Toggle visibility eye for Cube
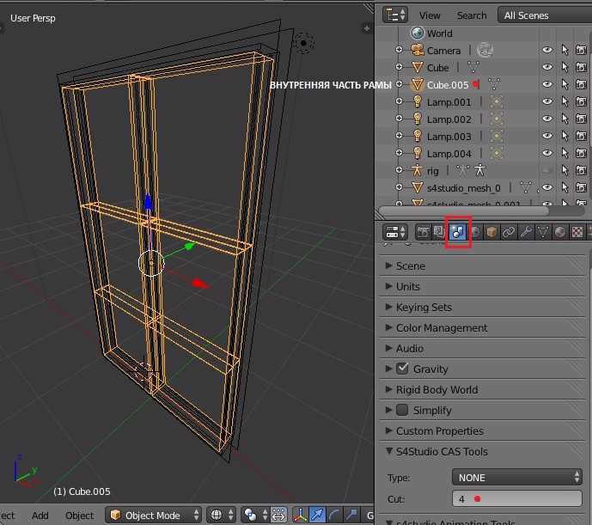The image size is (592, 525). click(546, 67)
